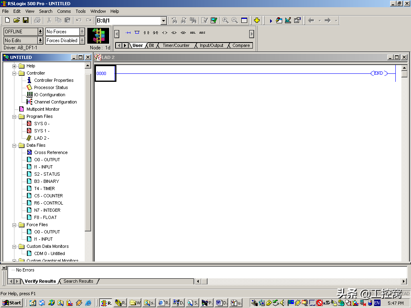411x308 pixels.
Task: Expand the Help folder
Action: [14, 66]
